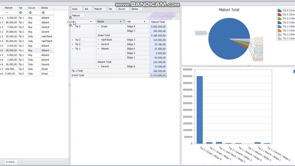Select pivot cell 5.000.000,00 for Bölge 8

[158, 27]
